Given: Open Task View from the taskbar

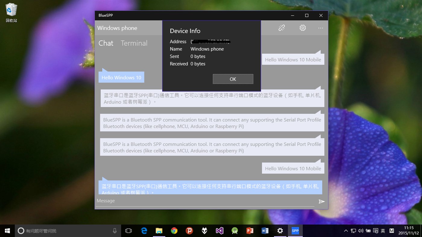Looking at the screenshot, I should (x=129, y=230).
